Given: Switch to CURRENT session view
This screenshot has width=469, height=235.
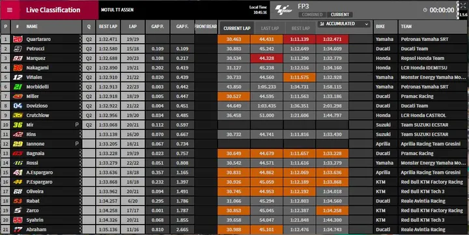Looking at the screenshot, I should (x=340, y=15).
